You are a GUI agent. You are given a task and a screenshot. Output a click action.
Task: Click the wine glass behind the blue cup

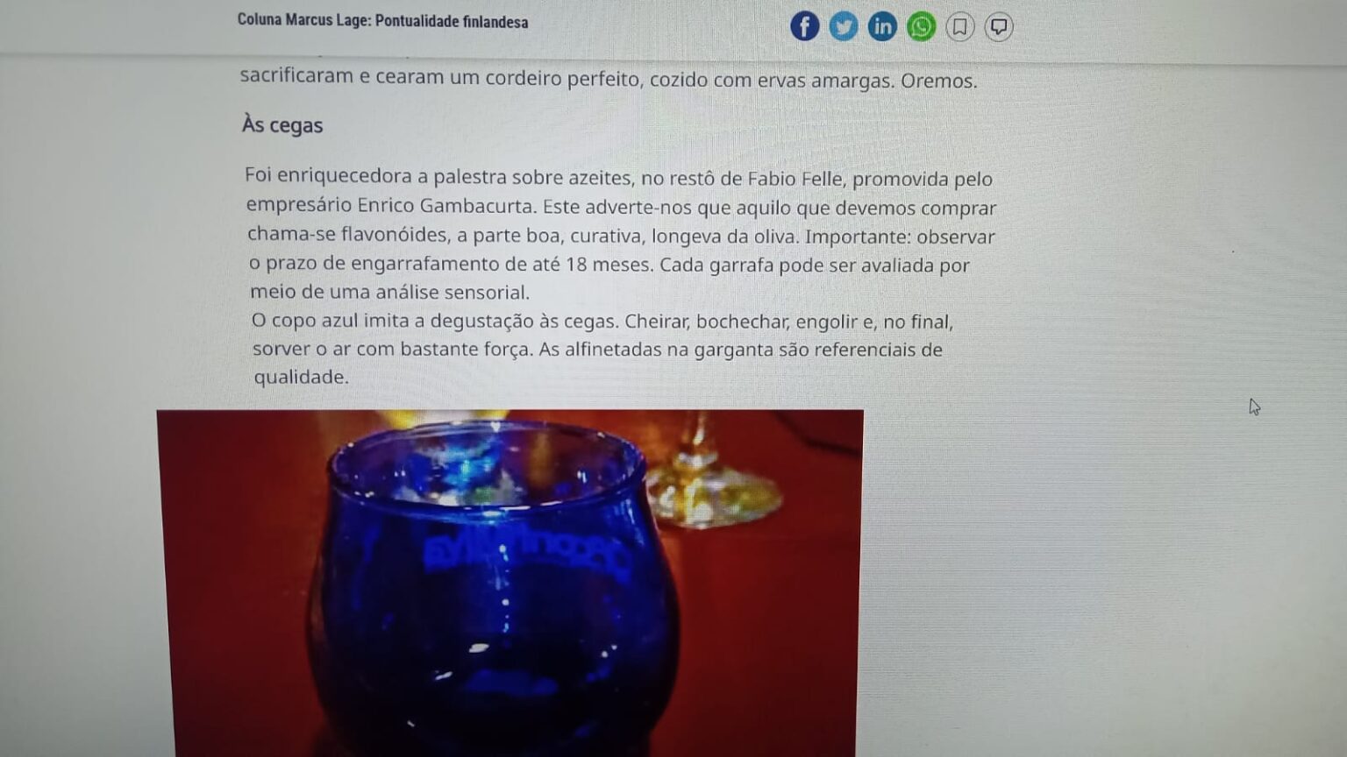pos(712,473)
